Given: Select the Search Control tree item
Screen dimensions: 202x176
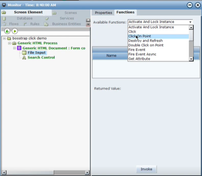Looking at the screenshot, I should pos(41,57).
